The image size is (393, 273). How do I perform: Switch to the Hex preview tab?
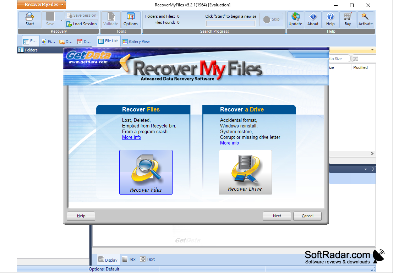point(129,259)
